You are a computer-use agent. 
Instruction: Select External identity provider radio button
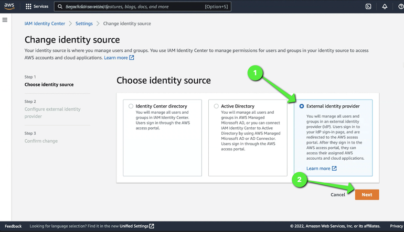[x=302, y=106]
